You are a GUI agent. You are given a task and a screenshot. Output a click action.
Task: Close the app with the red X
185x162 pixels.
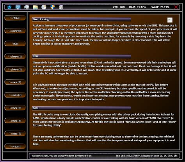(176, 7)
